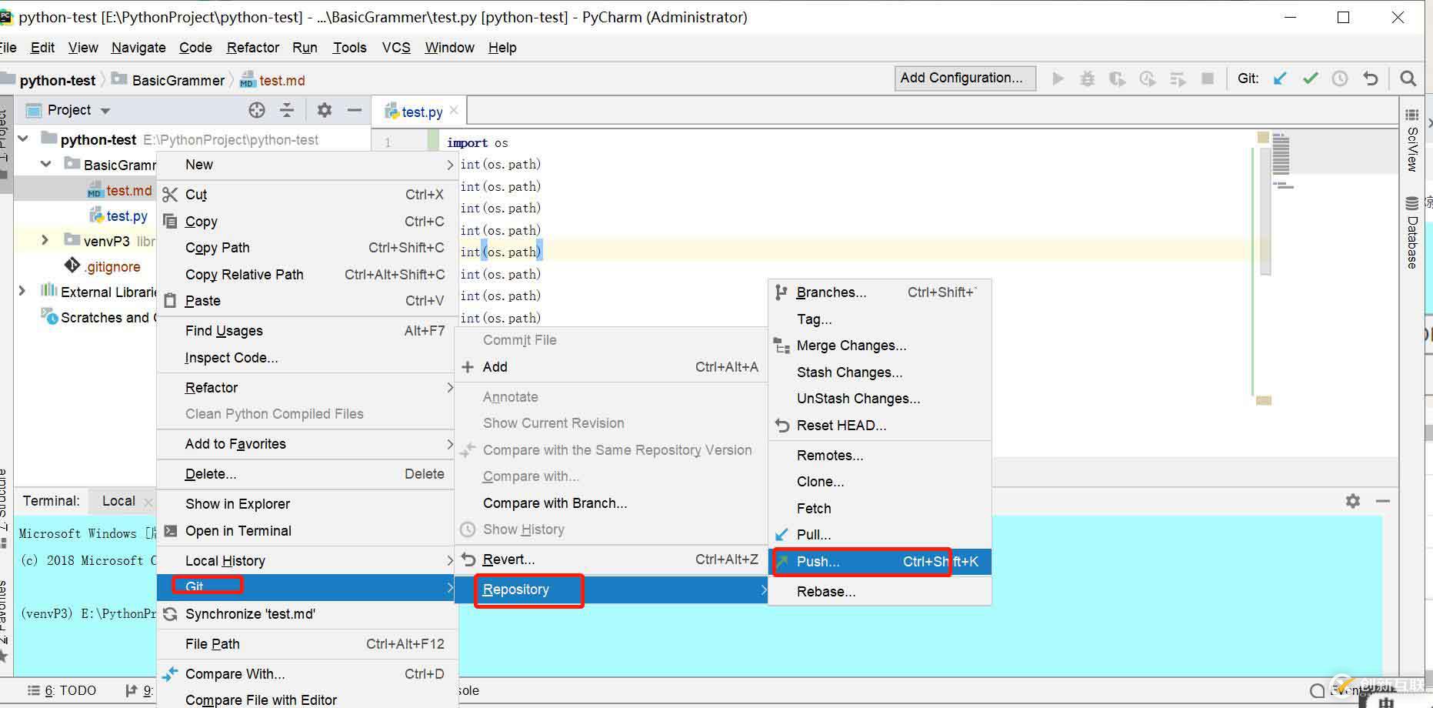Click terminal panel settings gear icon

click(x=1353, y=501)
